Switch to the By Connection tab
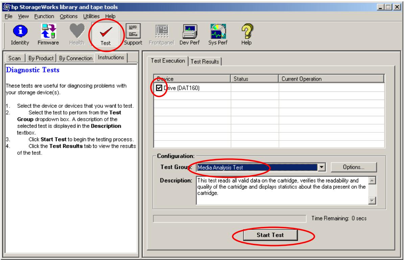Image resolution: width=404 pixels, height=260 pixels. click(76, 58)
